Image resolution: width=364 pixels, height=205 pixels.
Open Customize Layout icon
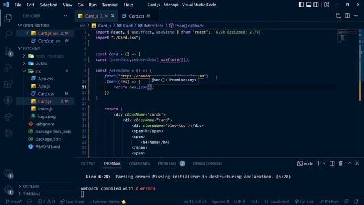326,5
